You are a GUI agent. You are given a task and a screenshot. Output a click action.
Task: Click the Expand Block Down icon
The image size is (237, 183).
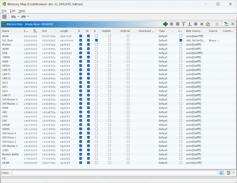(190, 24)
